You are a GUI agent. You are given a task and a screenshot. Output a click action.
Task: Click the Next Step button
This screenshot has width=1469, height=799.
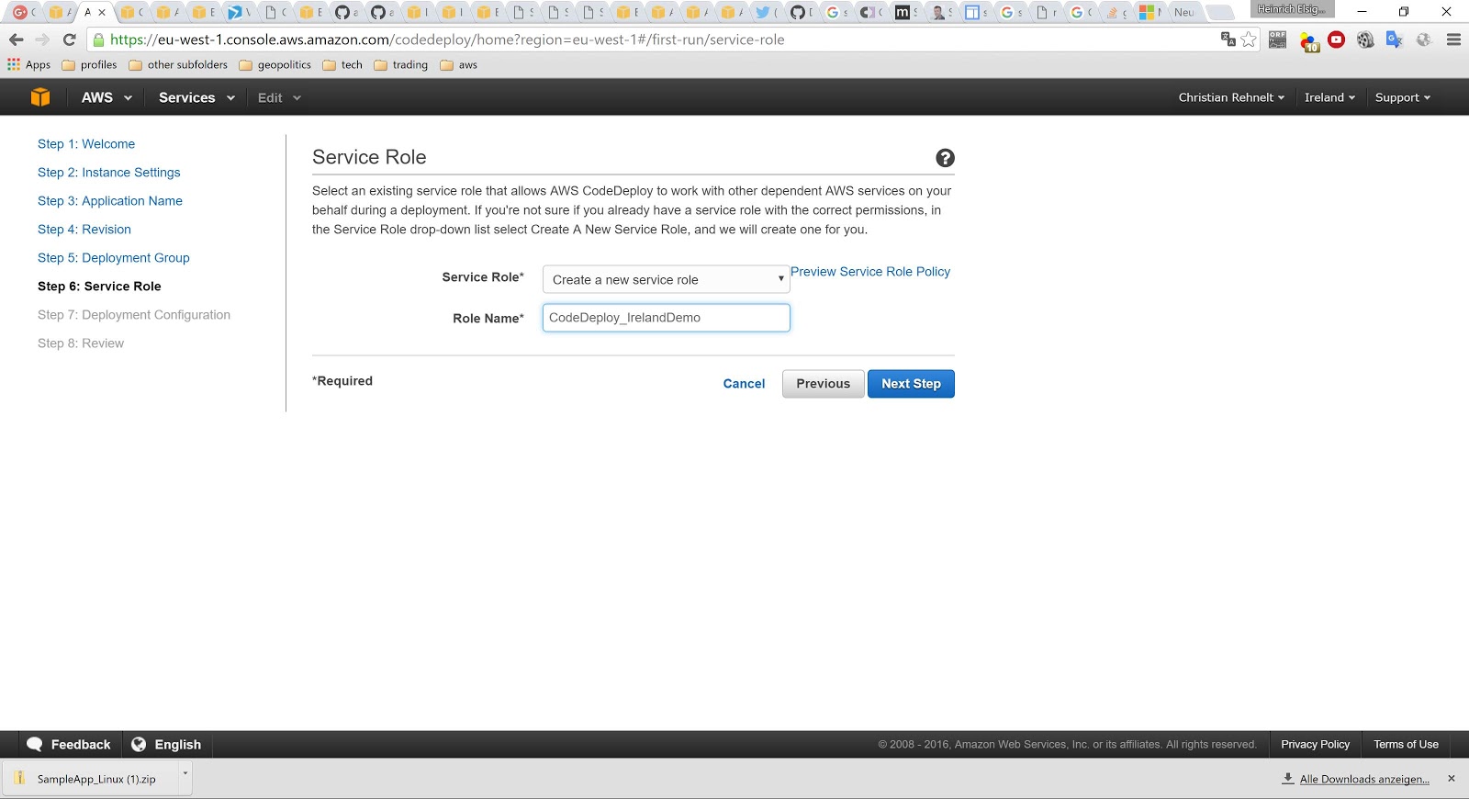coord(911,384)
